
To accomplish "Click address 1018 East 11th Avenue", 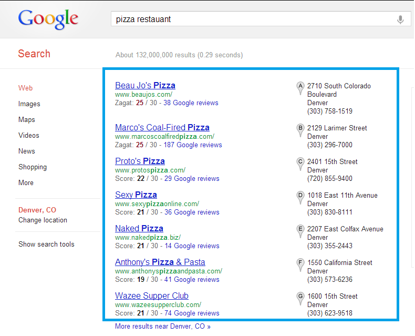I will 342,195.
